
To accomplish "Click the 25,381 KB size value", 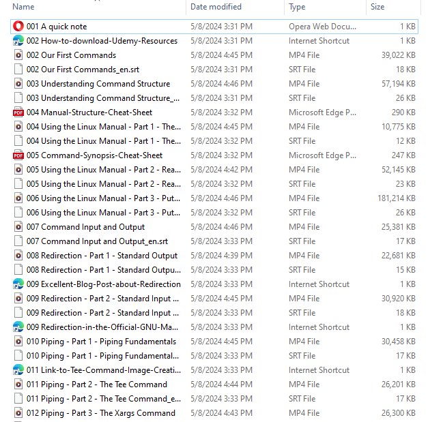I will click(399, 227).
